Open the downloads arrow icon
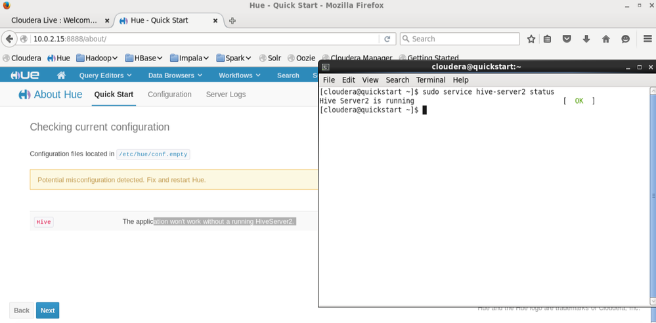 pyautogui.click(x=586, y=39)
